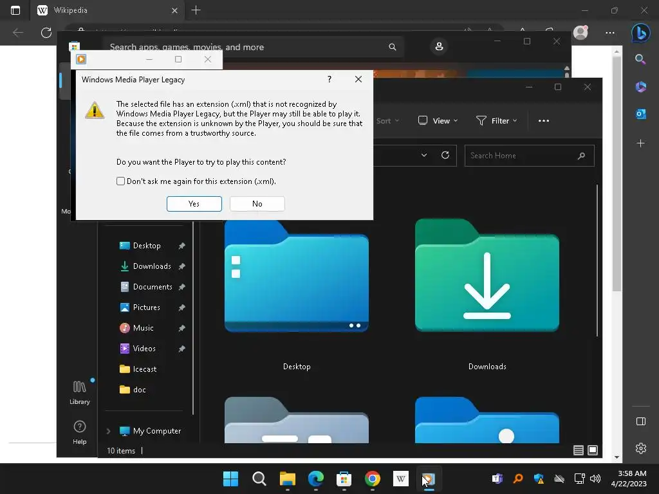Viewport: 659px width, 494px height.
Task: Unpin Music using its pin icon
Action: point(181,328)
